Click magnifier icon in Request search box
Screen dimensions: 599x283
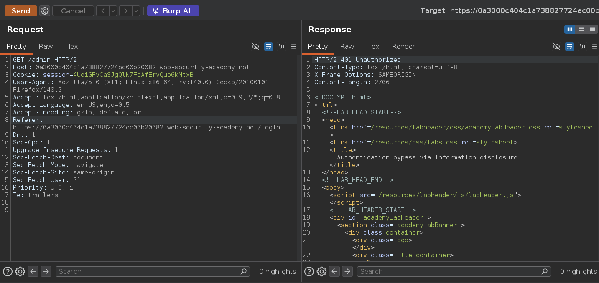(244, 271)
